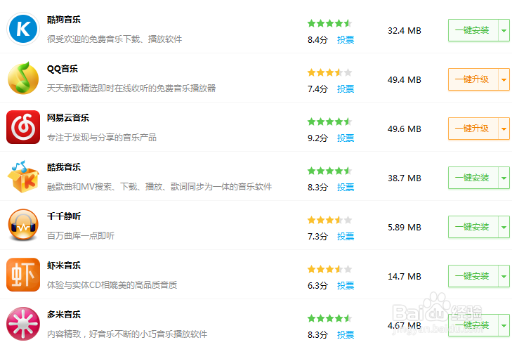Open upgrade options arrow for QQ音乐

(504, 79)
